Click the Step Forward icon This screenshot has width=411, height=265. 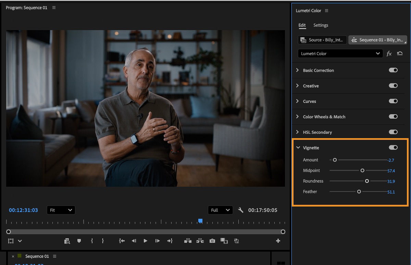(158, 241)
